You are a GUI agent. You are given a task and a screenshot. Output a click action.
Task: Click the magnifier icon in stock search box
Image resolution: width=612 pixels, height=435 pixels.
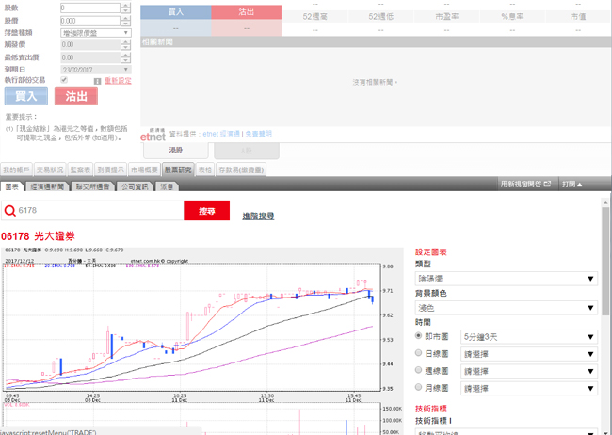(x=9, y=211)
